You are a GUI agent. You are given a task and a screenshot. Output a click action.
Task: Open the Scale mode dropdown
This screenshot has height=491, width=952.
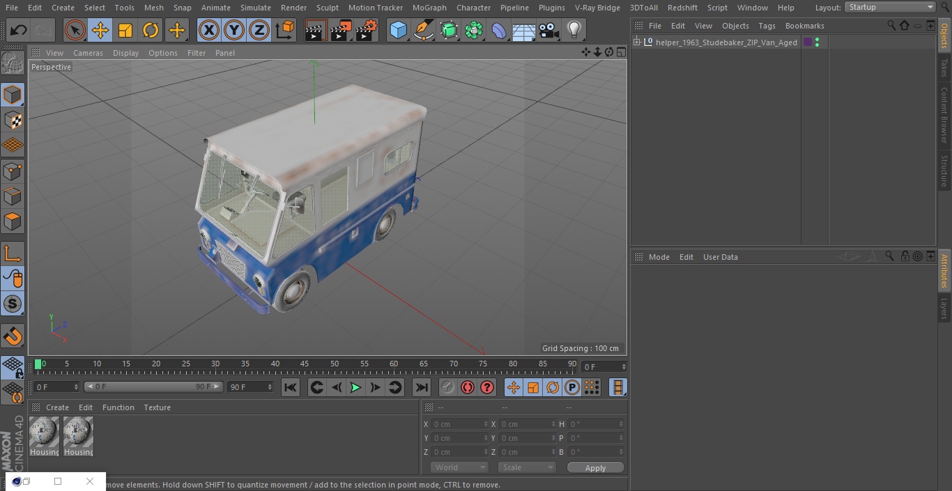tap(526, 467)
